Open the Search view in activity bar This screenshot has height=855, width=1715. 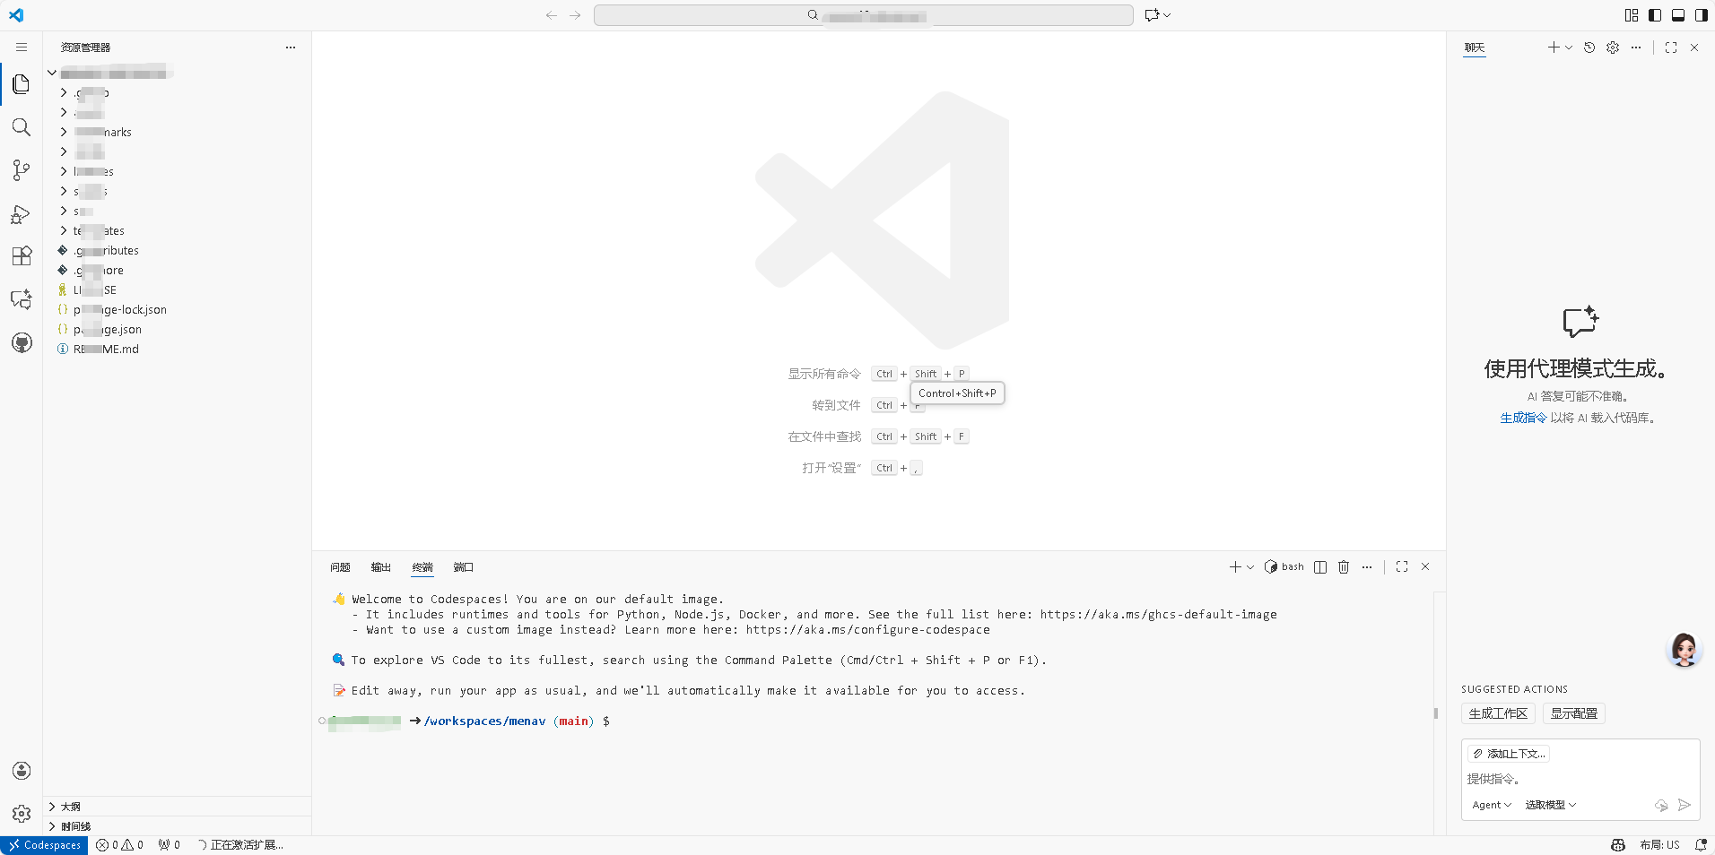(22, 127)
